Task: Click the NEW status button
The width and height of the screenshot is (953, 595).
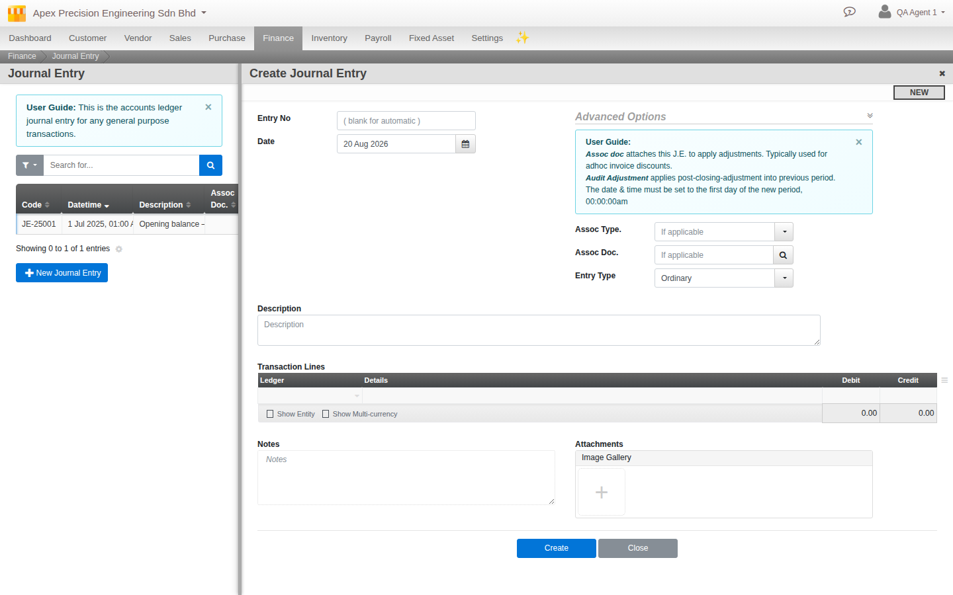Action: coord(919,93)
